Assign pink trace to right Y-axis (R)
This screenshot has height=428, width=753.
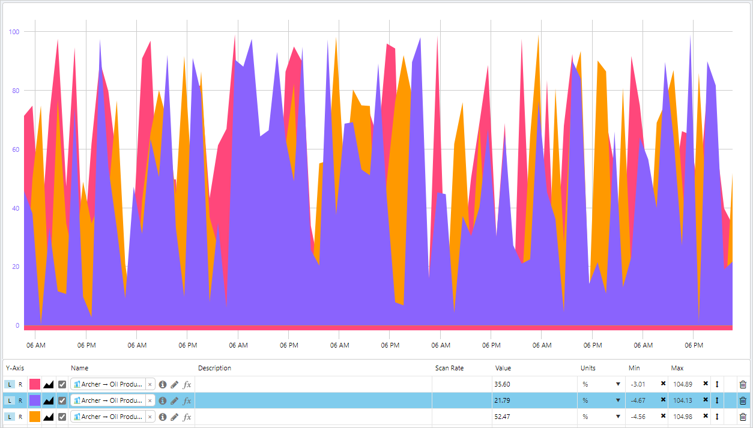[20, 384]
